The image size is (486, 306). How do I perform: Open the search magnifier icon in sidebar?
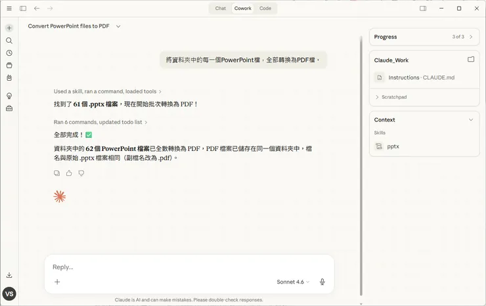coord(9,41)
